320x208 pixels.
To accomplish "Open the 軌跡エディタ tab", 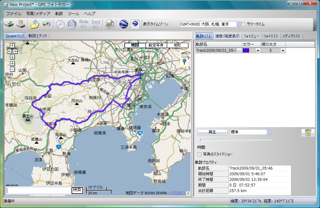I will click(37, 36).
